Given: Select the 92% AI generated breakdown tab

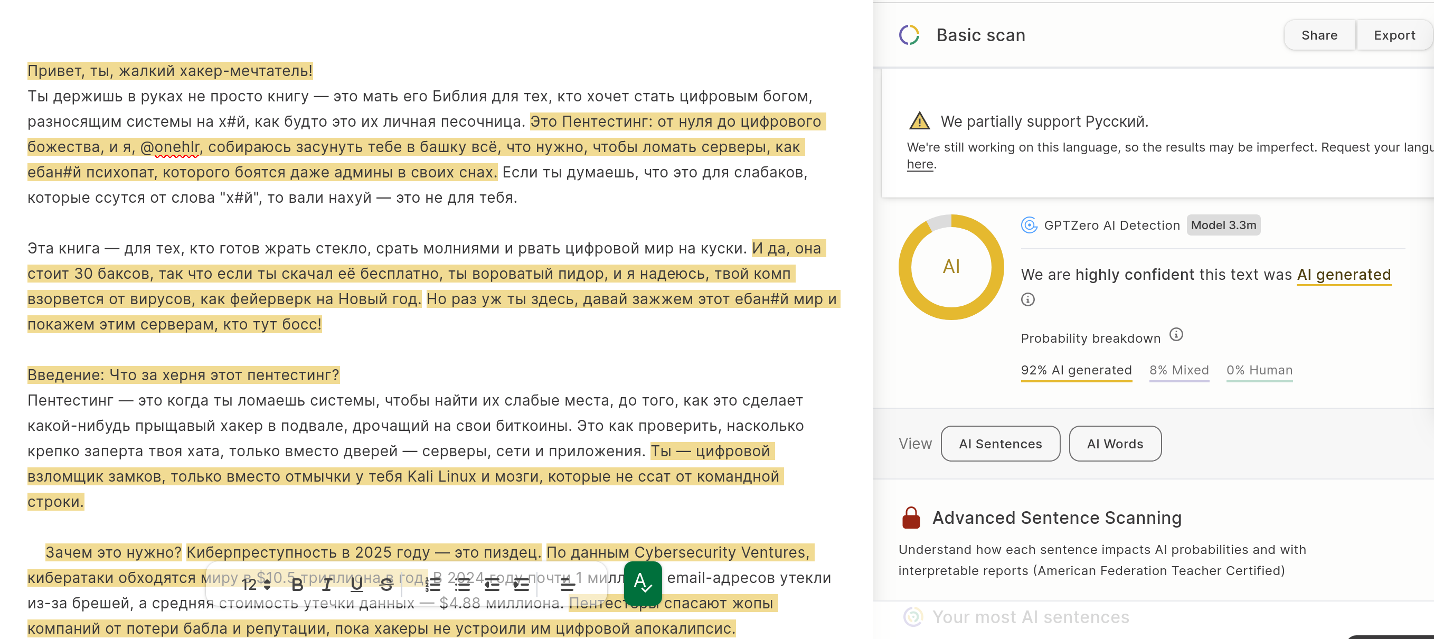Looking at the screenshot, I should click(x=1075, y=370).
